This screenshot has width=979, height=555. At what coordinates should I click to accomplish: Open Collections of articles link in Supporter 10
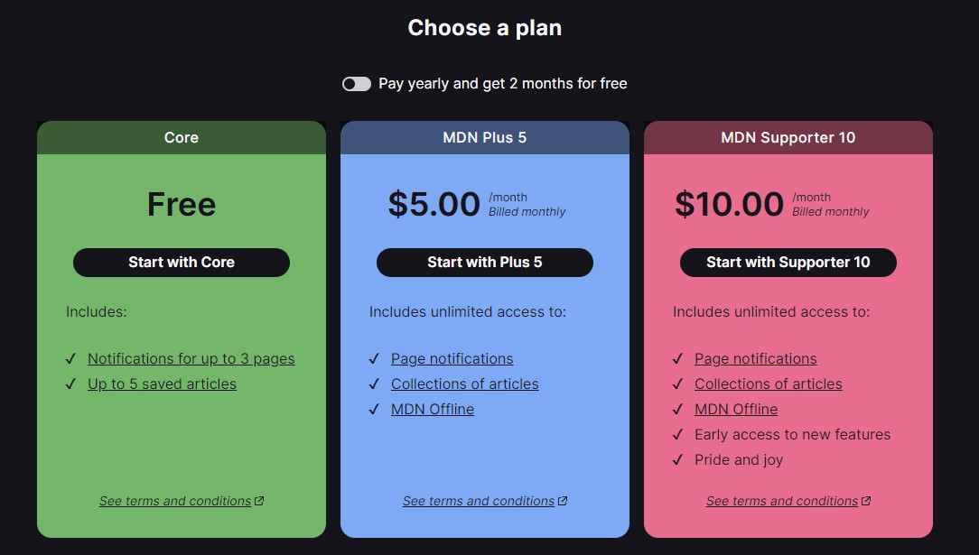768,384
